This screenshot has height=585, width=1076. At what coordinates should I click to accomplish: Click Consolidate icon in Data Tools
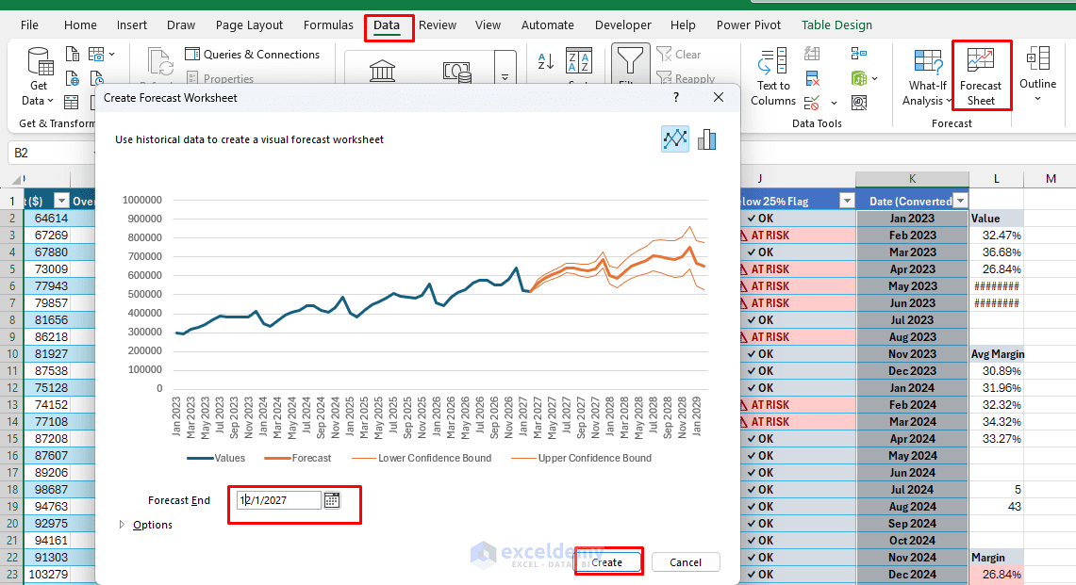858,55
